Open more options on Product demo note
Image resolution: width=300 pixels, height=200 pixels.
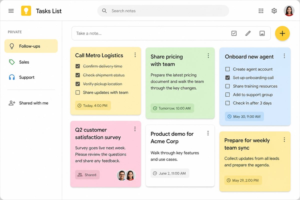tap(208, 133)
